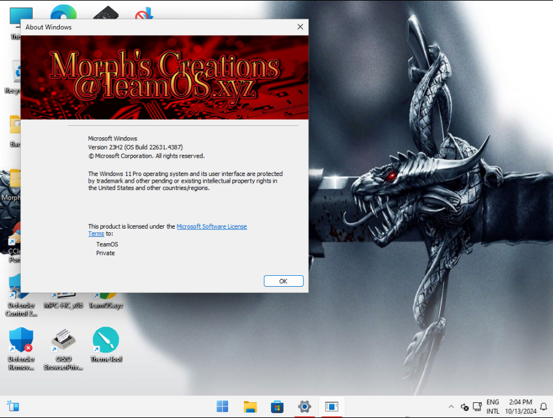Image resolution: width=553 pixels, height=418 pixels.
Task: Click the Private organization text
Action: point(105,253)
